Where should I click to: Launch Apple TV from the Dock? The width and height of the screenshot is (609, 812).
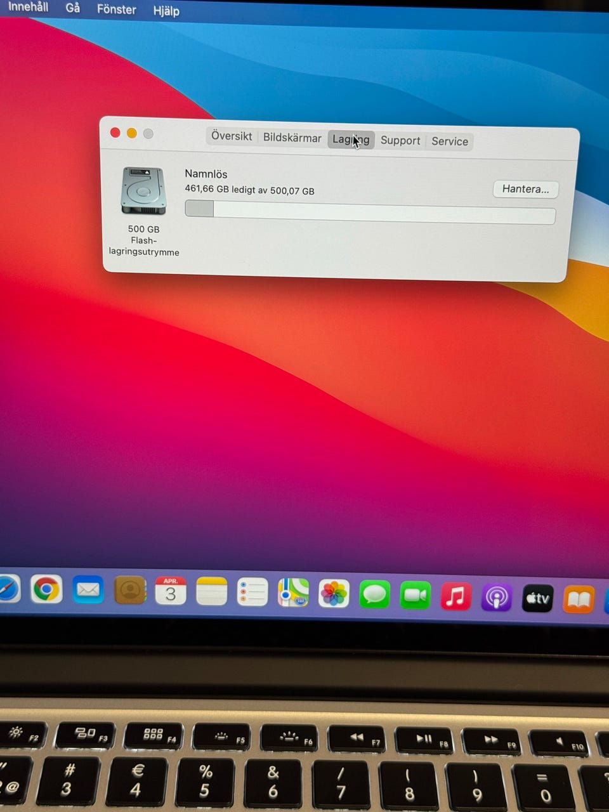coord(537,598)
